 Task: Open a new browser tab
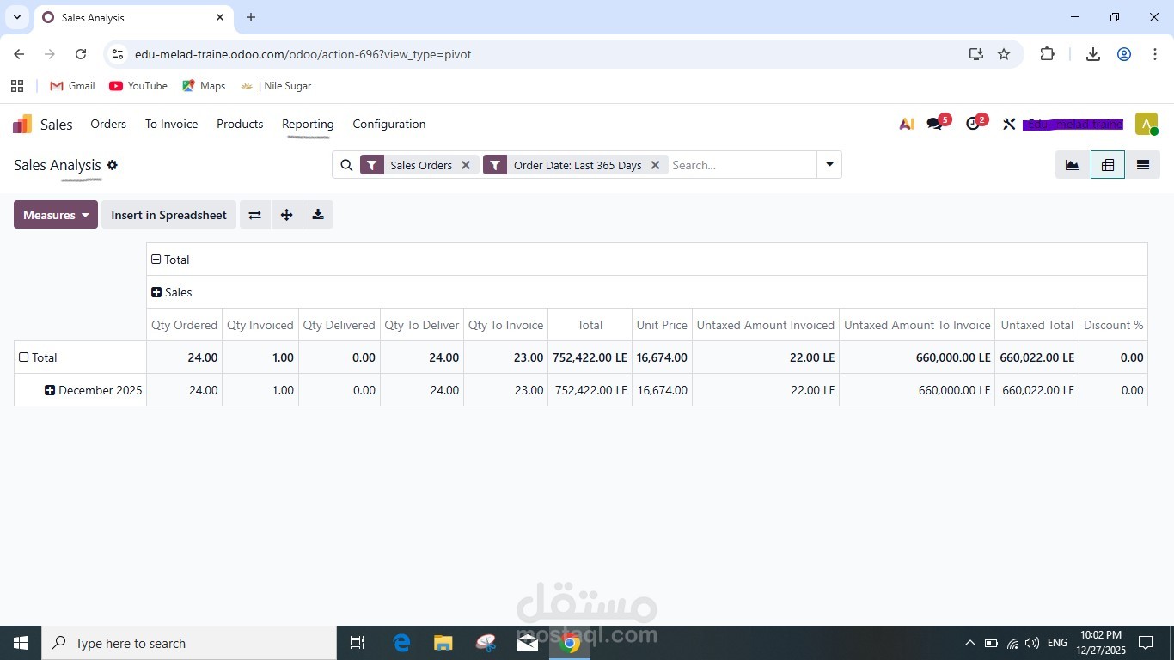(x=251, y=17)
